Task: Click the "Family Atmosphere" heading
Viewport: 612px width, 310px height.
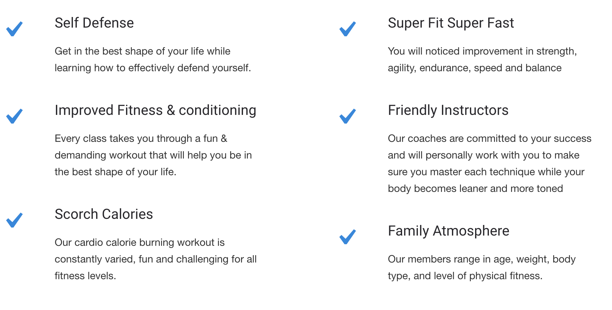Action: point(448,231)
